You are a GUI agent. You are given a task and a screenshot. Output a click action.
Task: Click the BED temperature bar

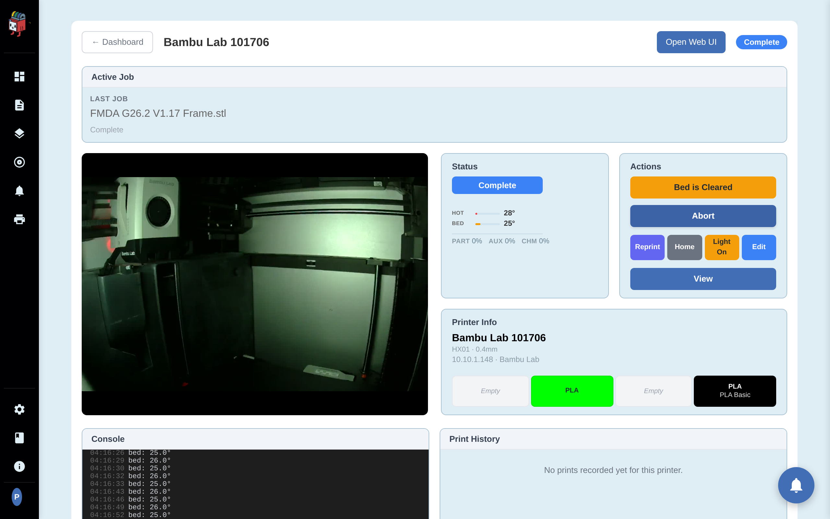pos(487,224)
